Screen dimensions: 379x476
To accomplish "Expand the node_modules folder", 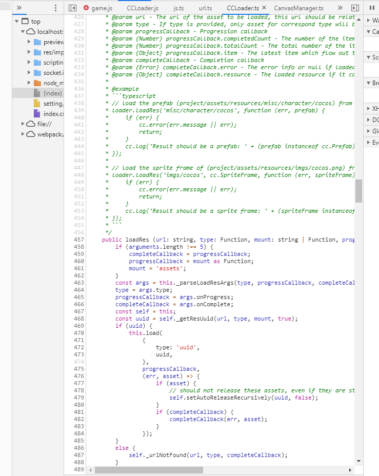I will pyautogui.click(x=29, y=83).
